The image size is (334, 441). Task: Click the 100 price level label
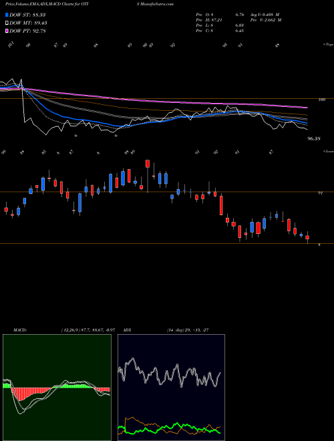point(321,100)
